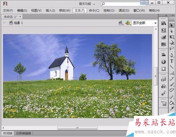Select the Paint Bucket tool

pos(172,103)
